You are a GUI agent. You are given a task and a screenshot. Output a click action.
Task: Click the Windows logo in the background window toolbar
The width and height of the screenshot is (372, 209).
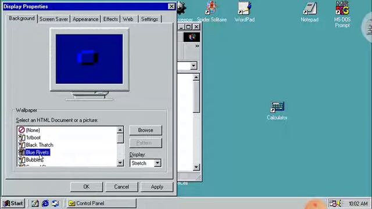tap(192, 37)
